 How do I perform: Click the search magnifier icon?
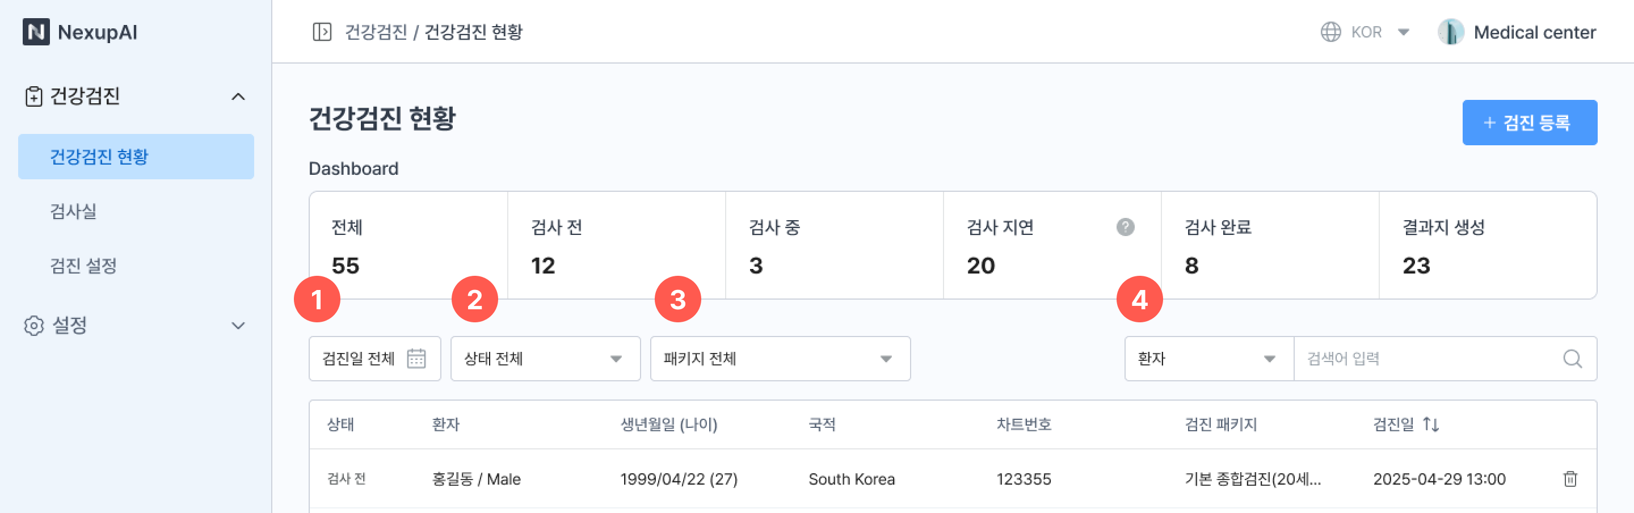coord(1572,358)
